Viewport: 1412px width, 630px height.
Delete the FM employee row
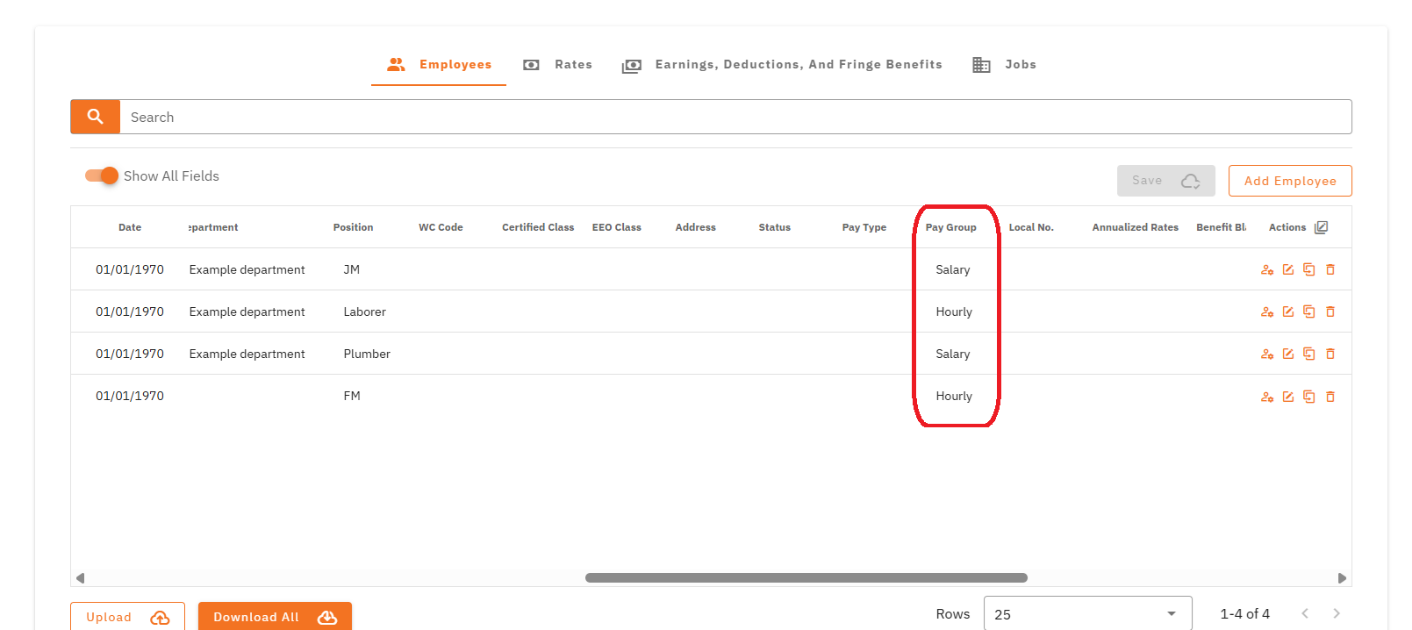(1330, 397)
